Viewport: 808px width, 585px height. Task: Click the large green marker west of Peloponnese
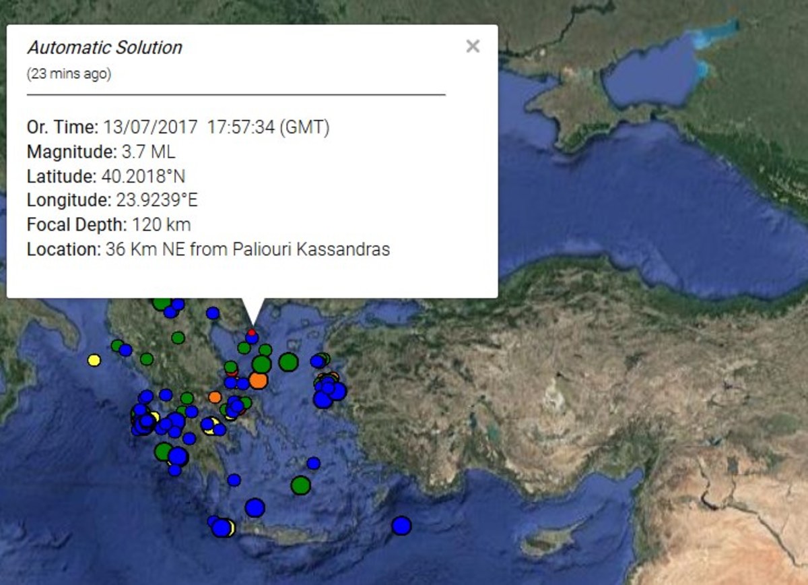tap(164, 451)
